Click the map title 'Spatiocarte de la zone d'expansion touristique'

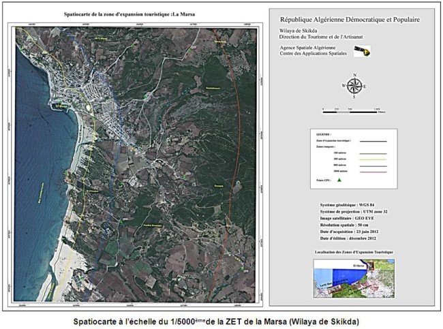(135, 14)
